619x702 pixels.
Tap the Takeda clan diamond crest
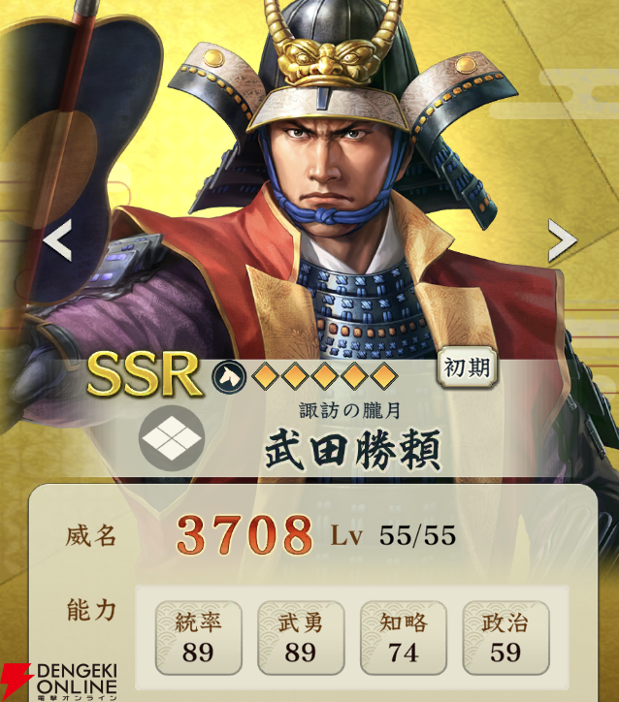click(172, 438)
